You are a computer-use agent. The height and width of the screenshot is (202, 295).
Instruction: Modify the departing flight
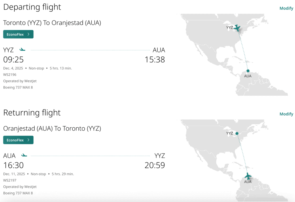tap(286, 8)
